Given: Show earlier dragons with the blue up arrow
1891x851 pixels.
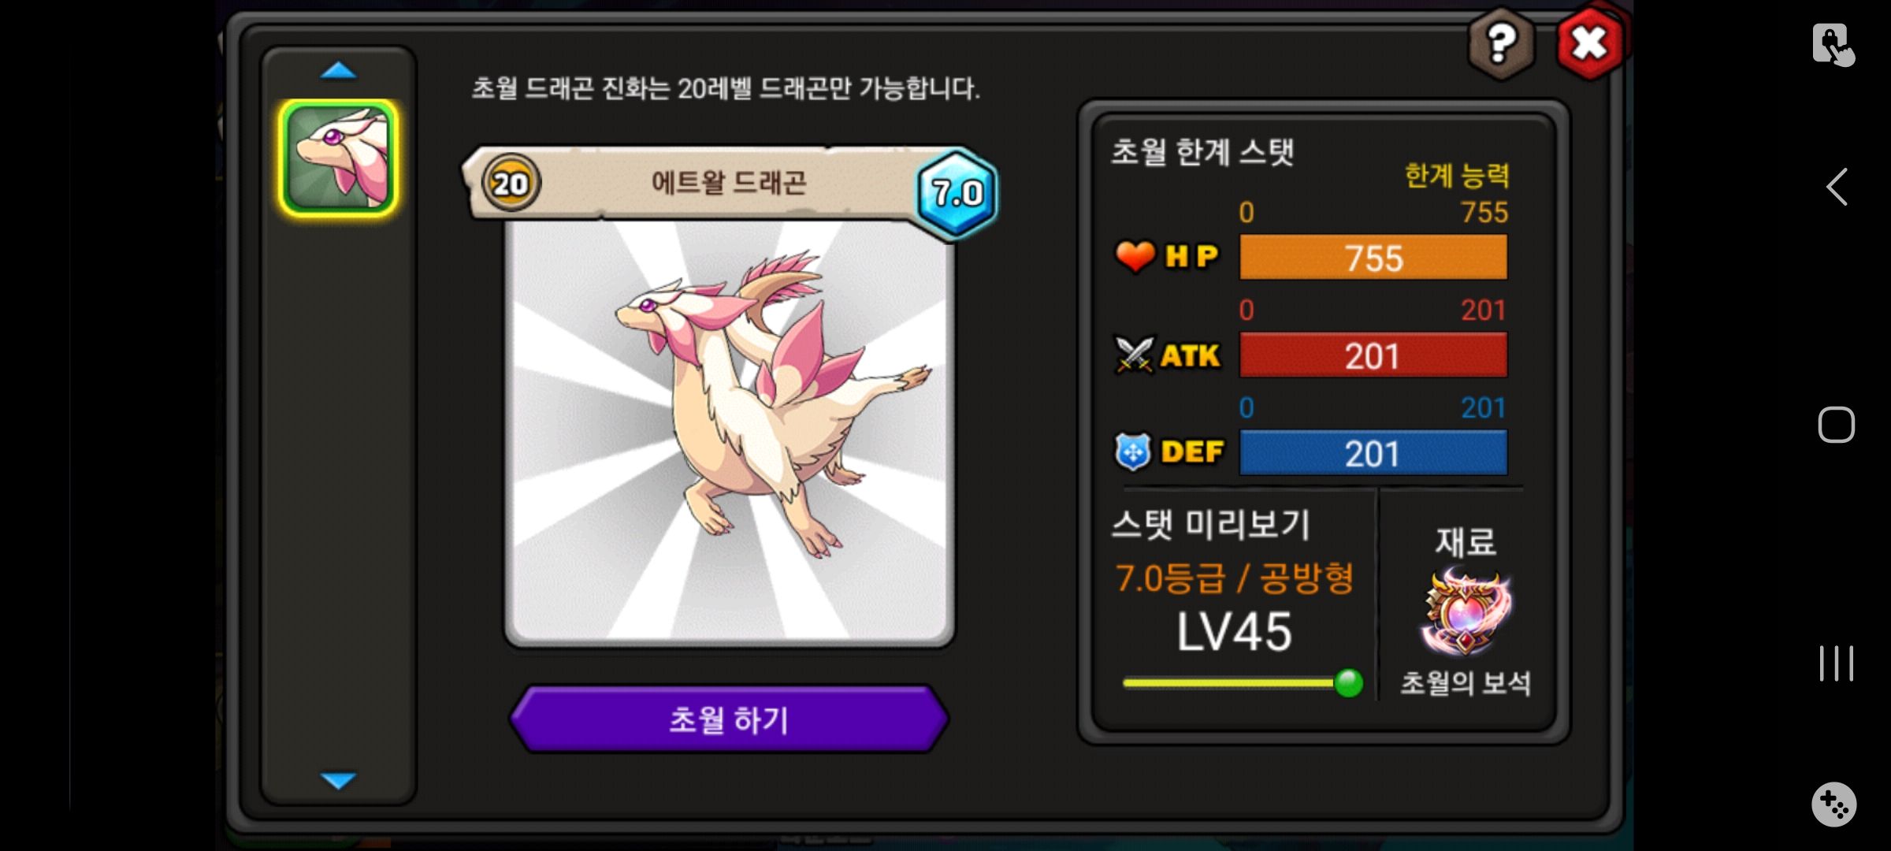Looking at the screenshot, I should [339, 71].
